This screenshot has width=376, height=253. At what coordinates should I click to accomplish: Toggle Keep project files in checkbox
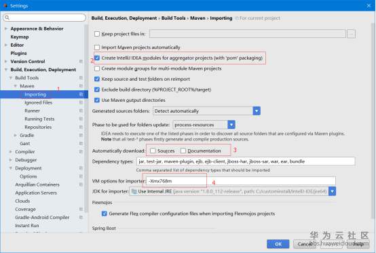coord(97,34)
